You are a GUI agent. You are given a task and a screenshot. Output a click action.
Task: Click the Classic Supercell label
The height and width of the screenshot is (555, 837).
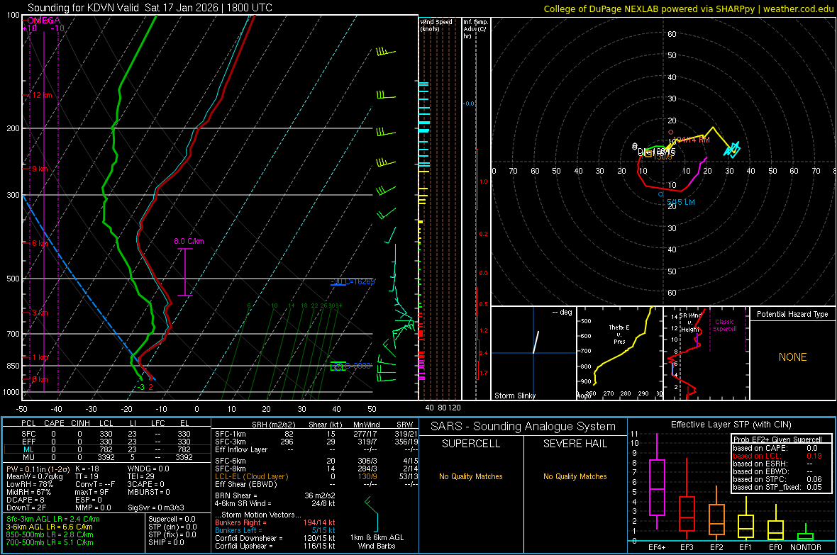(724, 325)
